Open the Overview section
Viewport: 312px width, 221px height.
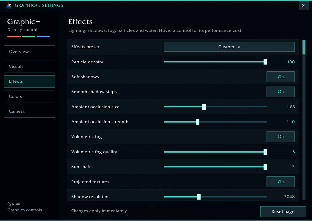click(x=29, y=51)
